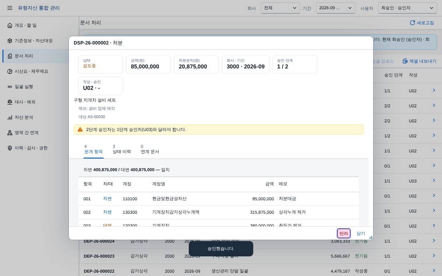442x276 pixels.
Task: Click the 문서 처리 document icon
Action: click(10, 56)
